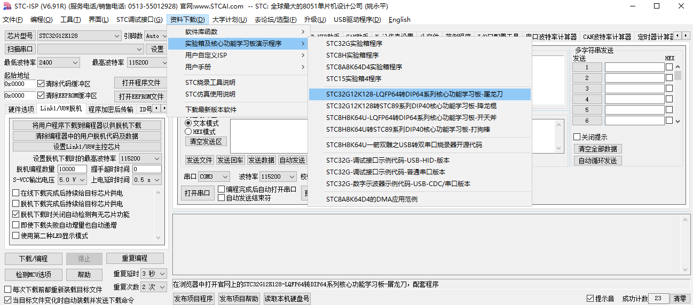Click the 清零 counter reset button
This screenshot has height=305, width=693.
pos(680,299)
